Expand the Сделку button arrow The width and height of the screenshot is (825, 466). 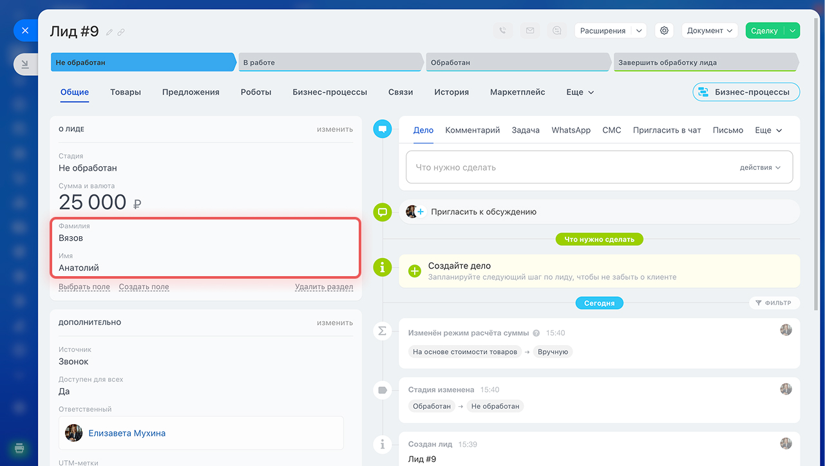[x=792, y=30]
